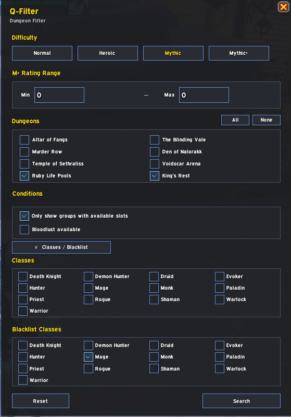
Task: Close the Q-Filter window
Action: 283,7
